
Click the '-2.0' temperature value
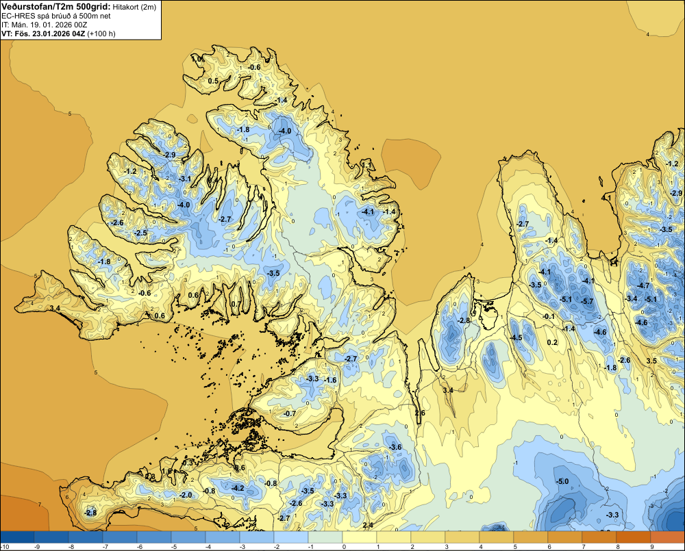(x=186, y=495)
